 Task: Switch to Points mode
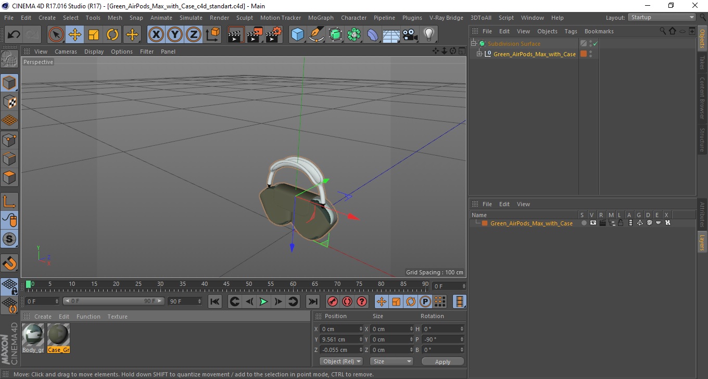coord(9,140)
